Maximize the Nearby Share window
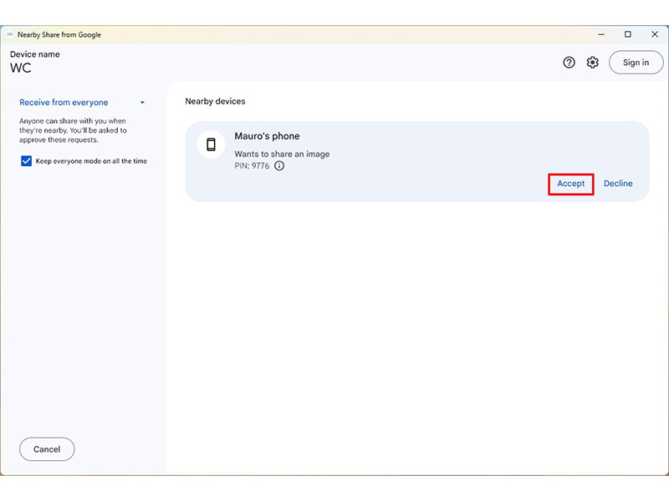Image resolution: width=669 pixels, height=501 pixels. [x=628, y=34]
